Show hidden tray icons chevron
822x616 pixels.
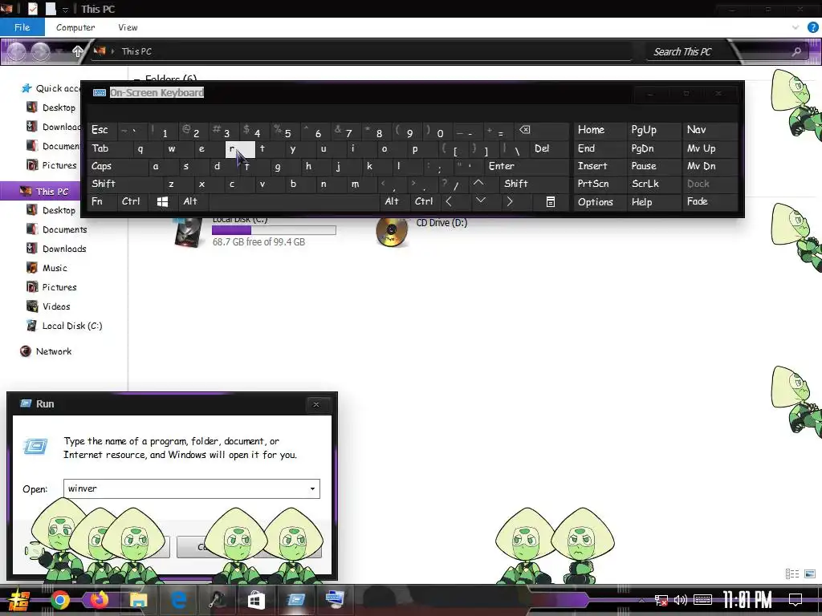(x=641, y=600)
